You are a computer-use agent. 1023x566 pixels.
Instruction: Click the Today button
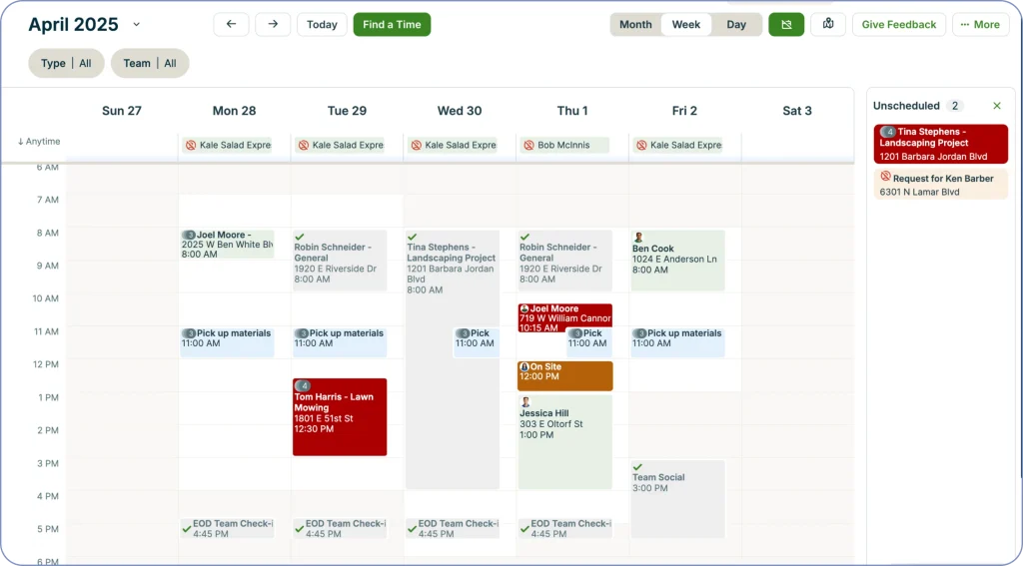[322, 24]
